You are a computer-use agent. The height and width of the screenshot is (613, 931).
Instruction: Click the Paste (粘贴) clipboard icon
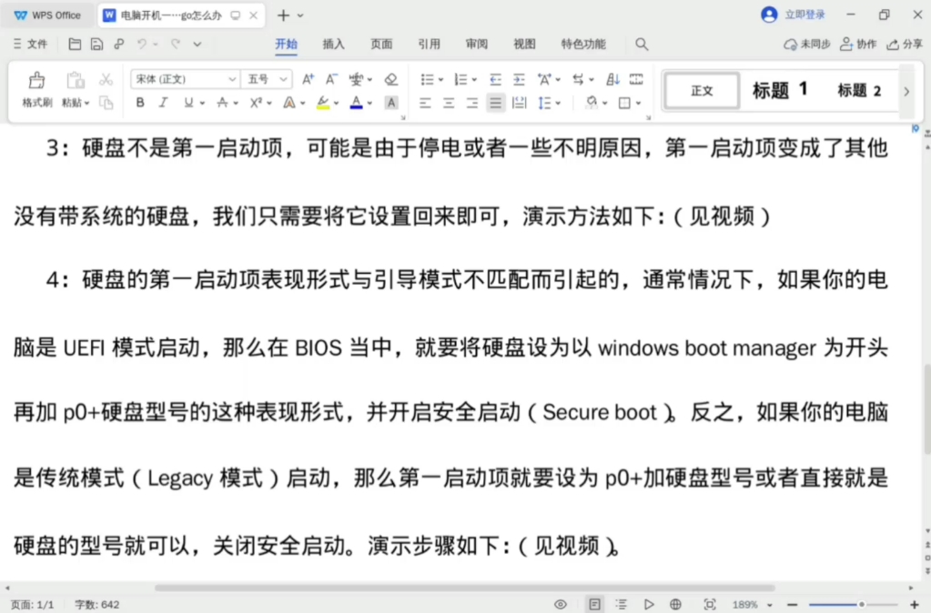(75, 80)
